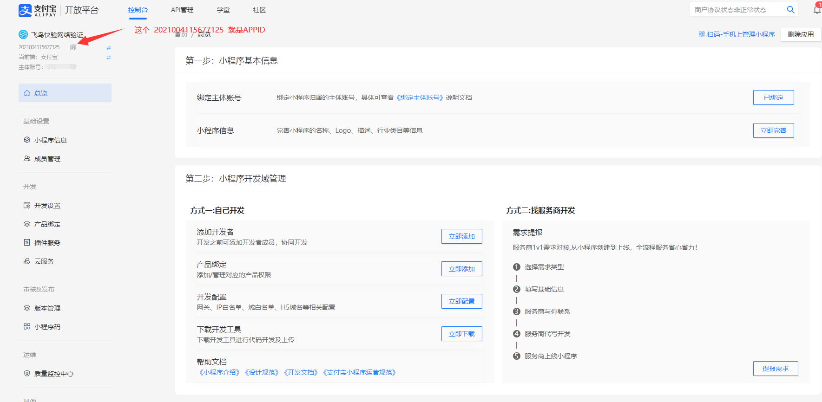Click the 首页 breadcrumb link
The height and width of the screenshot is (402, 822).
(x=181, y=34)
